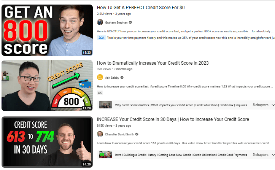The image size is (275, 170).
Task: Expand 5 chapters on Chandler David Smith video
Action: [x=263, y=155]
